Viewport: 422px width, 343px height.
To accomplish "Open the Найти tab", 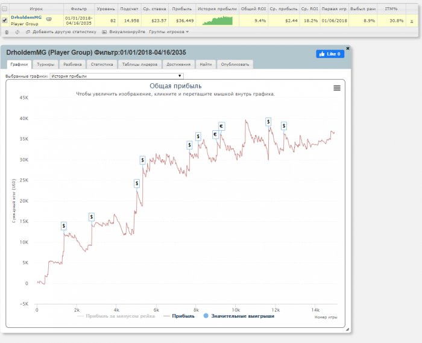I will tap(206, 65).
